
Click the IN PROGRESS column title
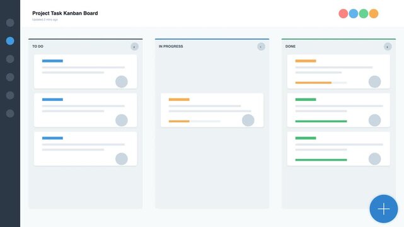(x=171, y=47)
